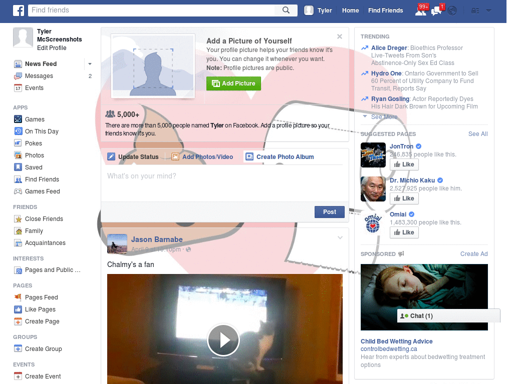Open the Hydro One trending topic
This screenshot has width=513, height=384.
pos(386,73)
